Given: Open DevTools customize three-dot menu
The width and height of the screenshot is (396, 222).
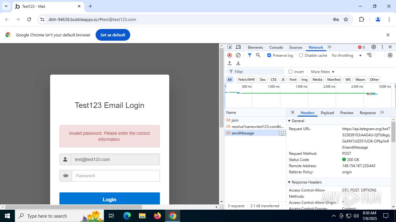Looking at the screenshot, I should (382, 47).
